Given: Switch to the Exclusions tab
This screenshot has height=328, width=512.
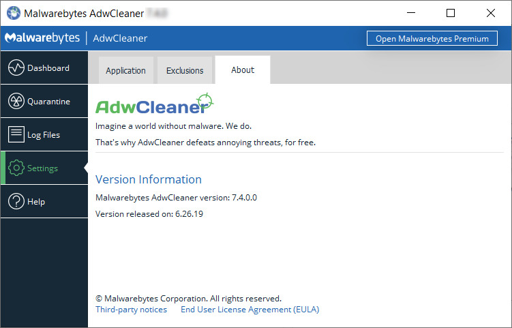Looking at the screenshot, I should click(x=185, y=70).
